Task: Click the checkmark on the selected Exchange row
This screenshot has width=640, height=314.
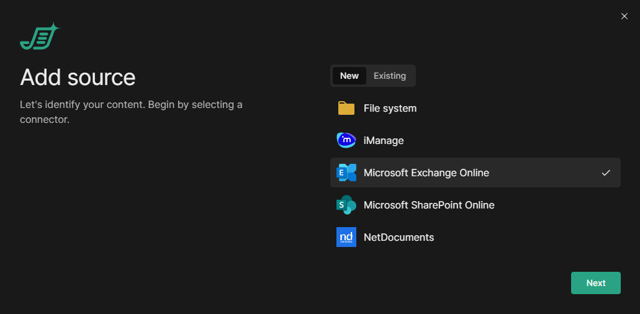Action: 606,173
